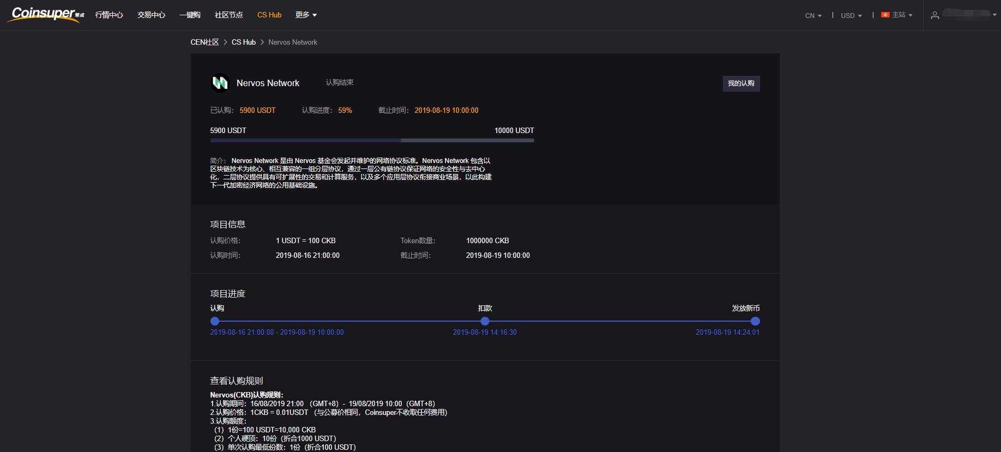
Task: Click the Nervos Network project logo
Action: pos(220,83)
